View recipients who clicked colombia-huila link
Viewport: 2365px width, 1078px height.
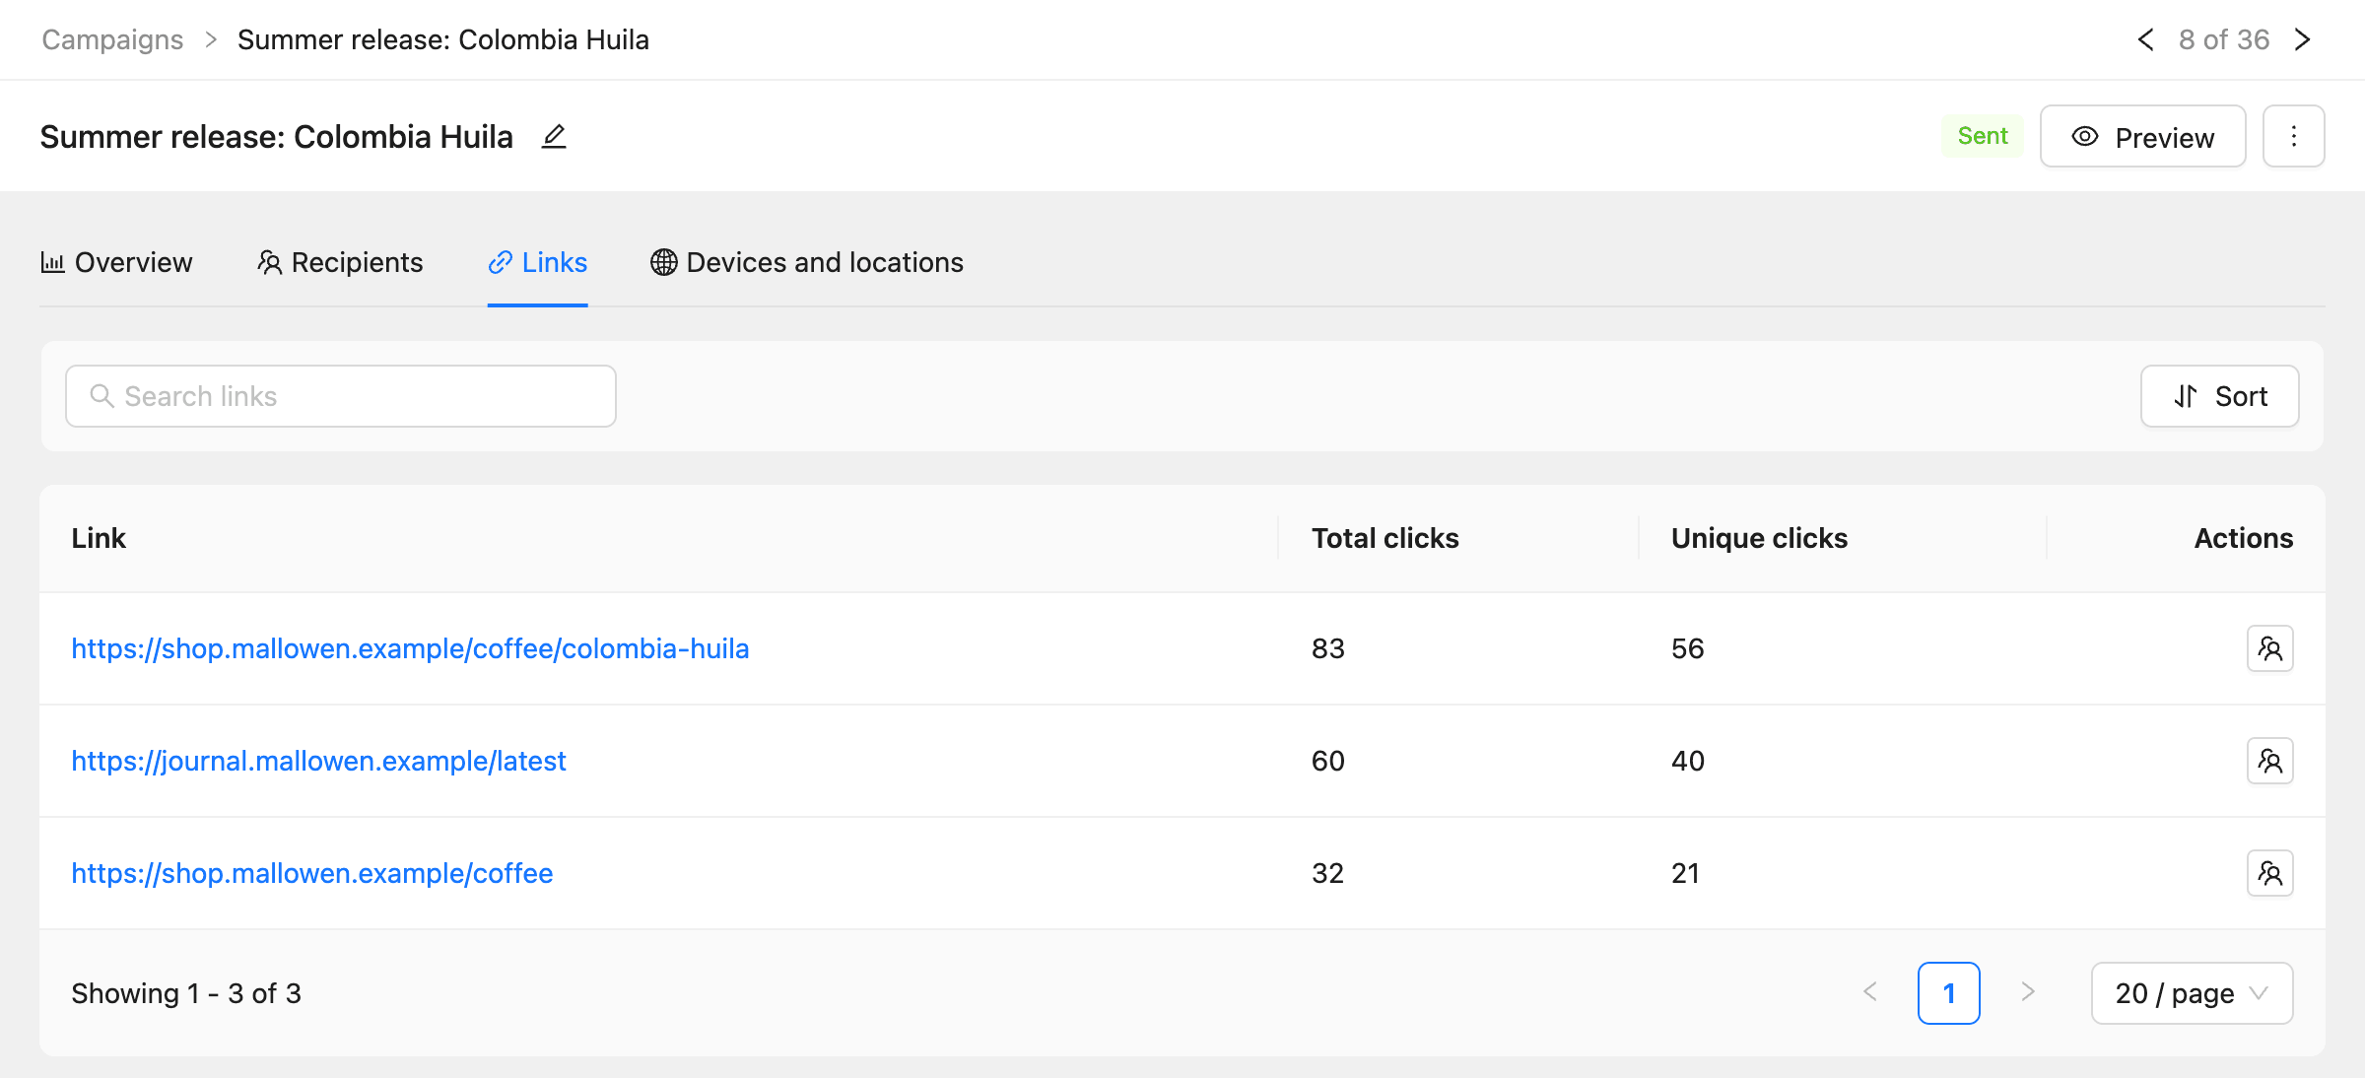point(2270,648)
